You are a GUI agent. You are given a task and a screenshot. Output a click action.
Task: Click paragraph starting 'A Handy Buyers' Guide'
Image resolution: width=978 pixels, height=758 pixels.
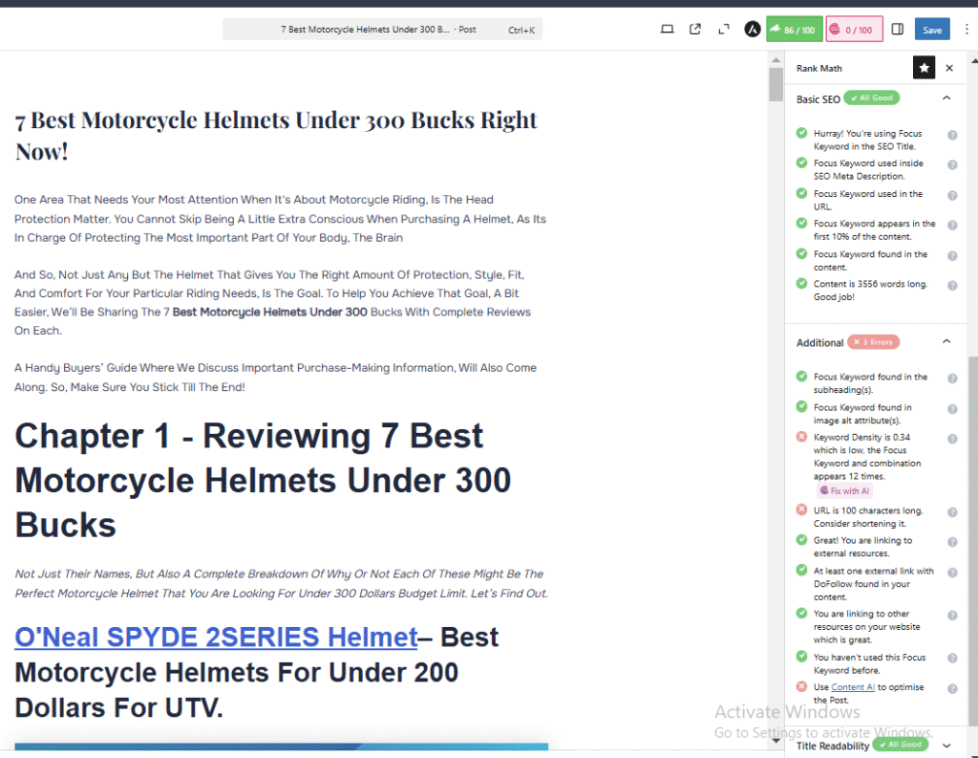(x=276, y=378)
